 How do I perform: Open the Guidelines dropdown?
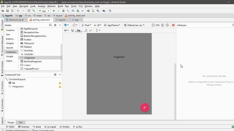tap(98, 31)
